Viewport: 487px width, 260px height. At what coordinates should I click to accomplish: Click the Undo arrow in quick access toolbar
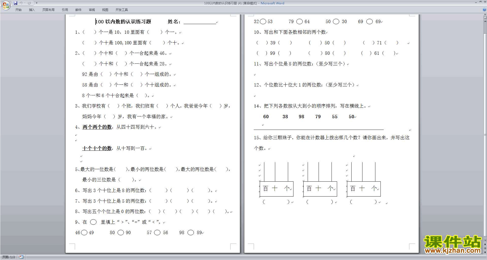pos(21,3)
